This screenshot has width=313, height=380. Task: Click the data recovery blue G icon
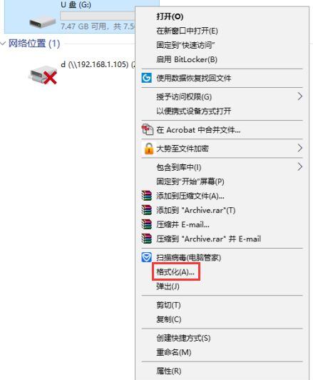click(146, 78)
